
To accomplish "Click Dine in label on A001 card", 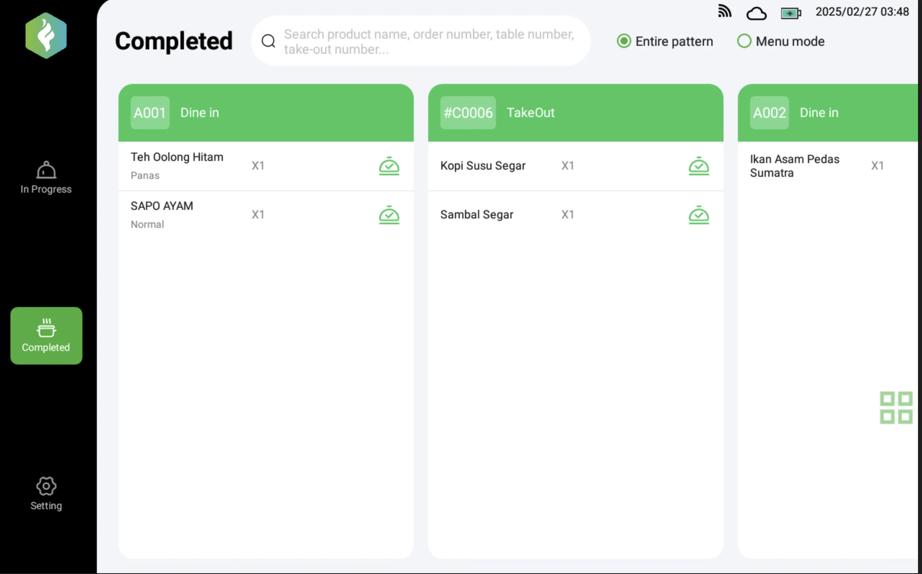I will point(200,113).
